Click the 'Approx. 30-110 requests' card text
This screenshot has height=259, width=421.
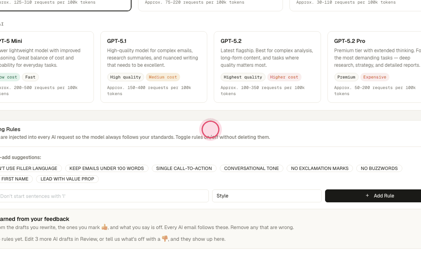(x=346, y=2)
